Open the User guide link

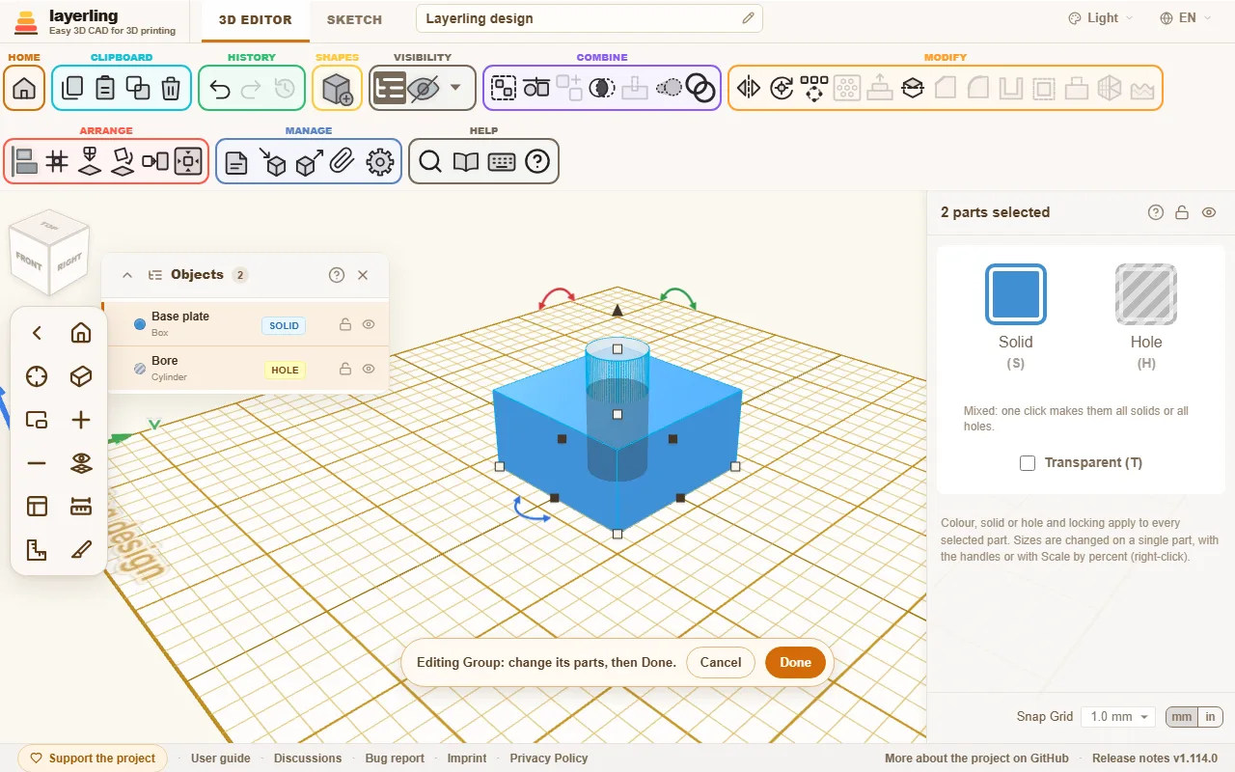221,758
